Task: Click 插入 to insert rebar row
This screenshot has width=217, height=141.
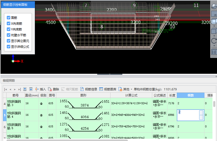Action: (40, 89)
